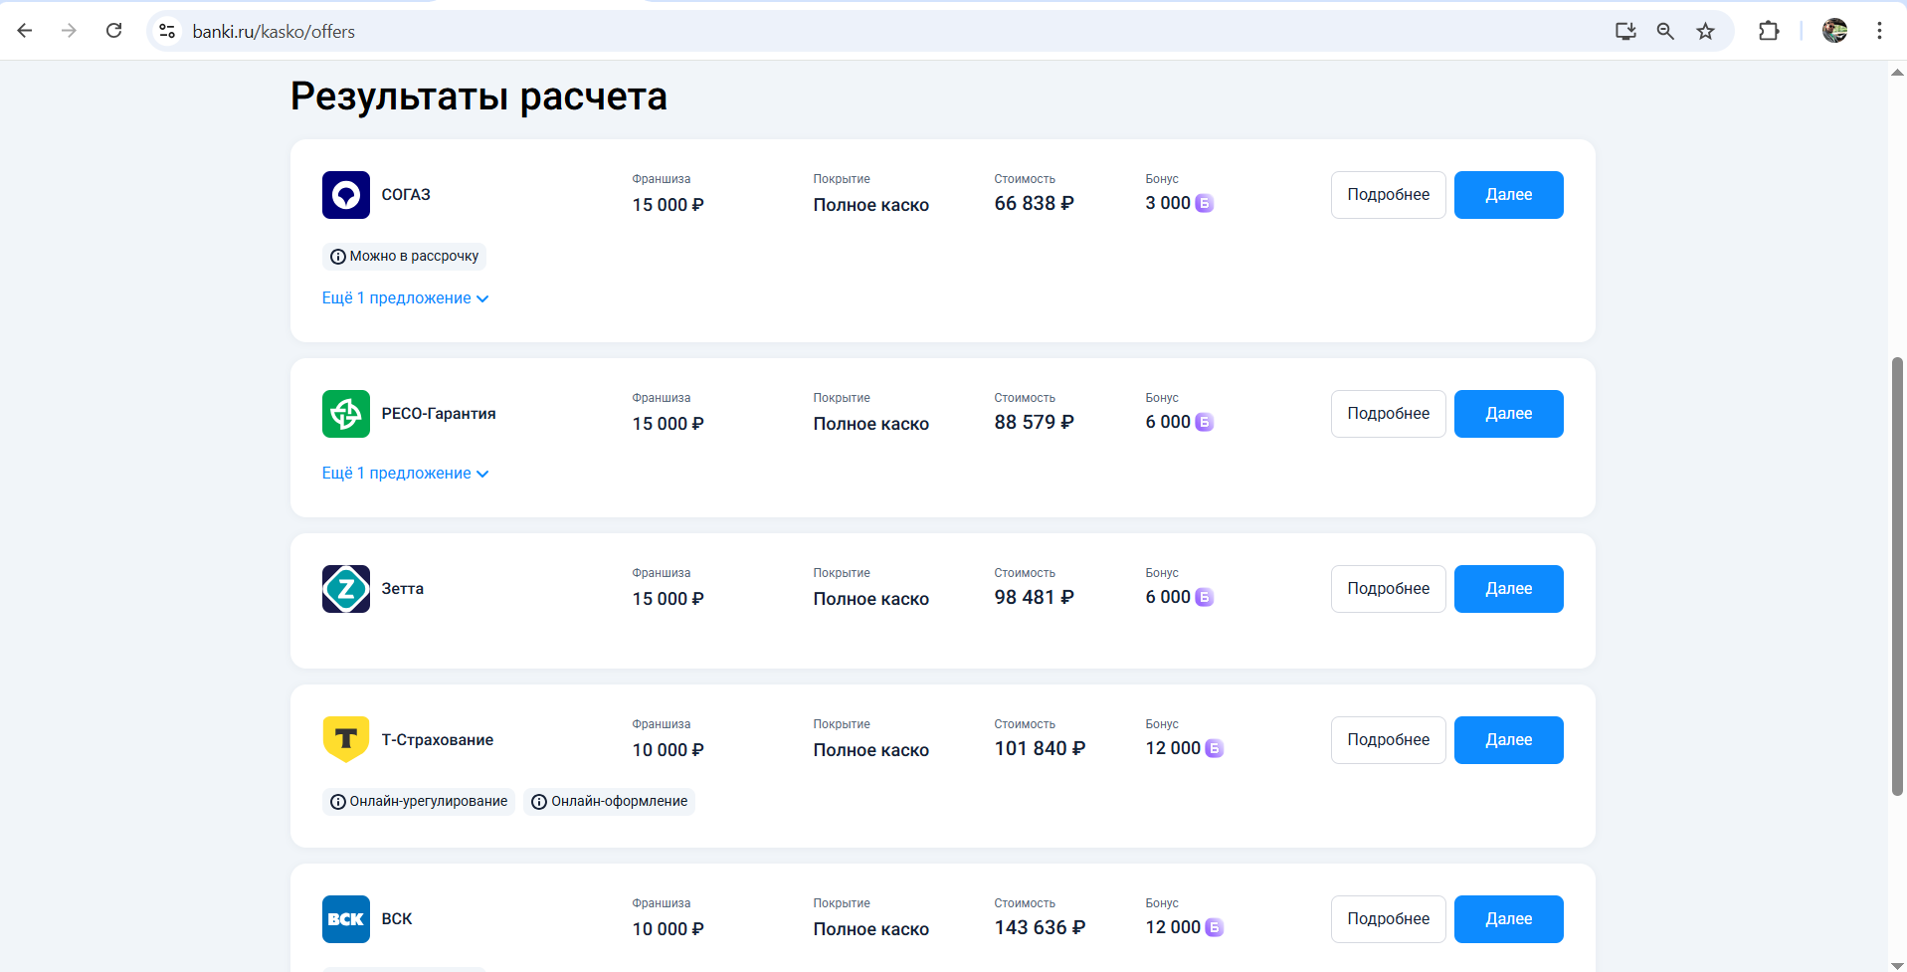Expand РЕСО-Гарантия 'Ещё 1 предложение' offers

(405, 474)
